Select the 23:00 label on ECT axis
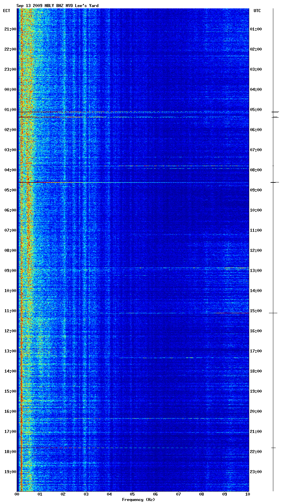The width and height of the screenshot is (285, 503). (x=10, y=69)
